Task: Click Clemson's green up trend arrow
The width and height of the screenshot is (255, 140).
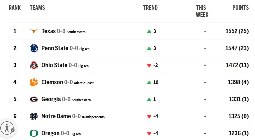Action: click(149, 83)
